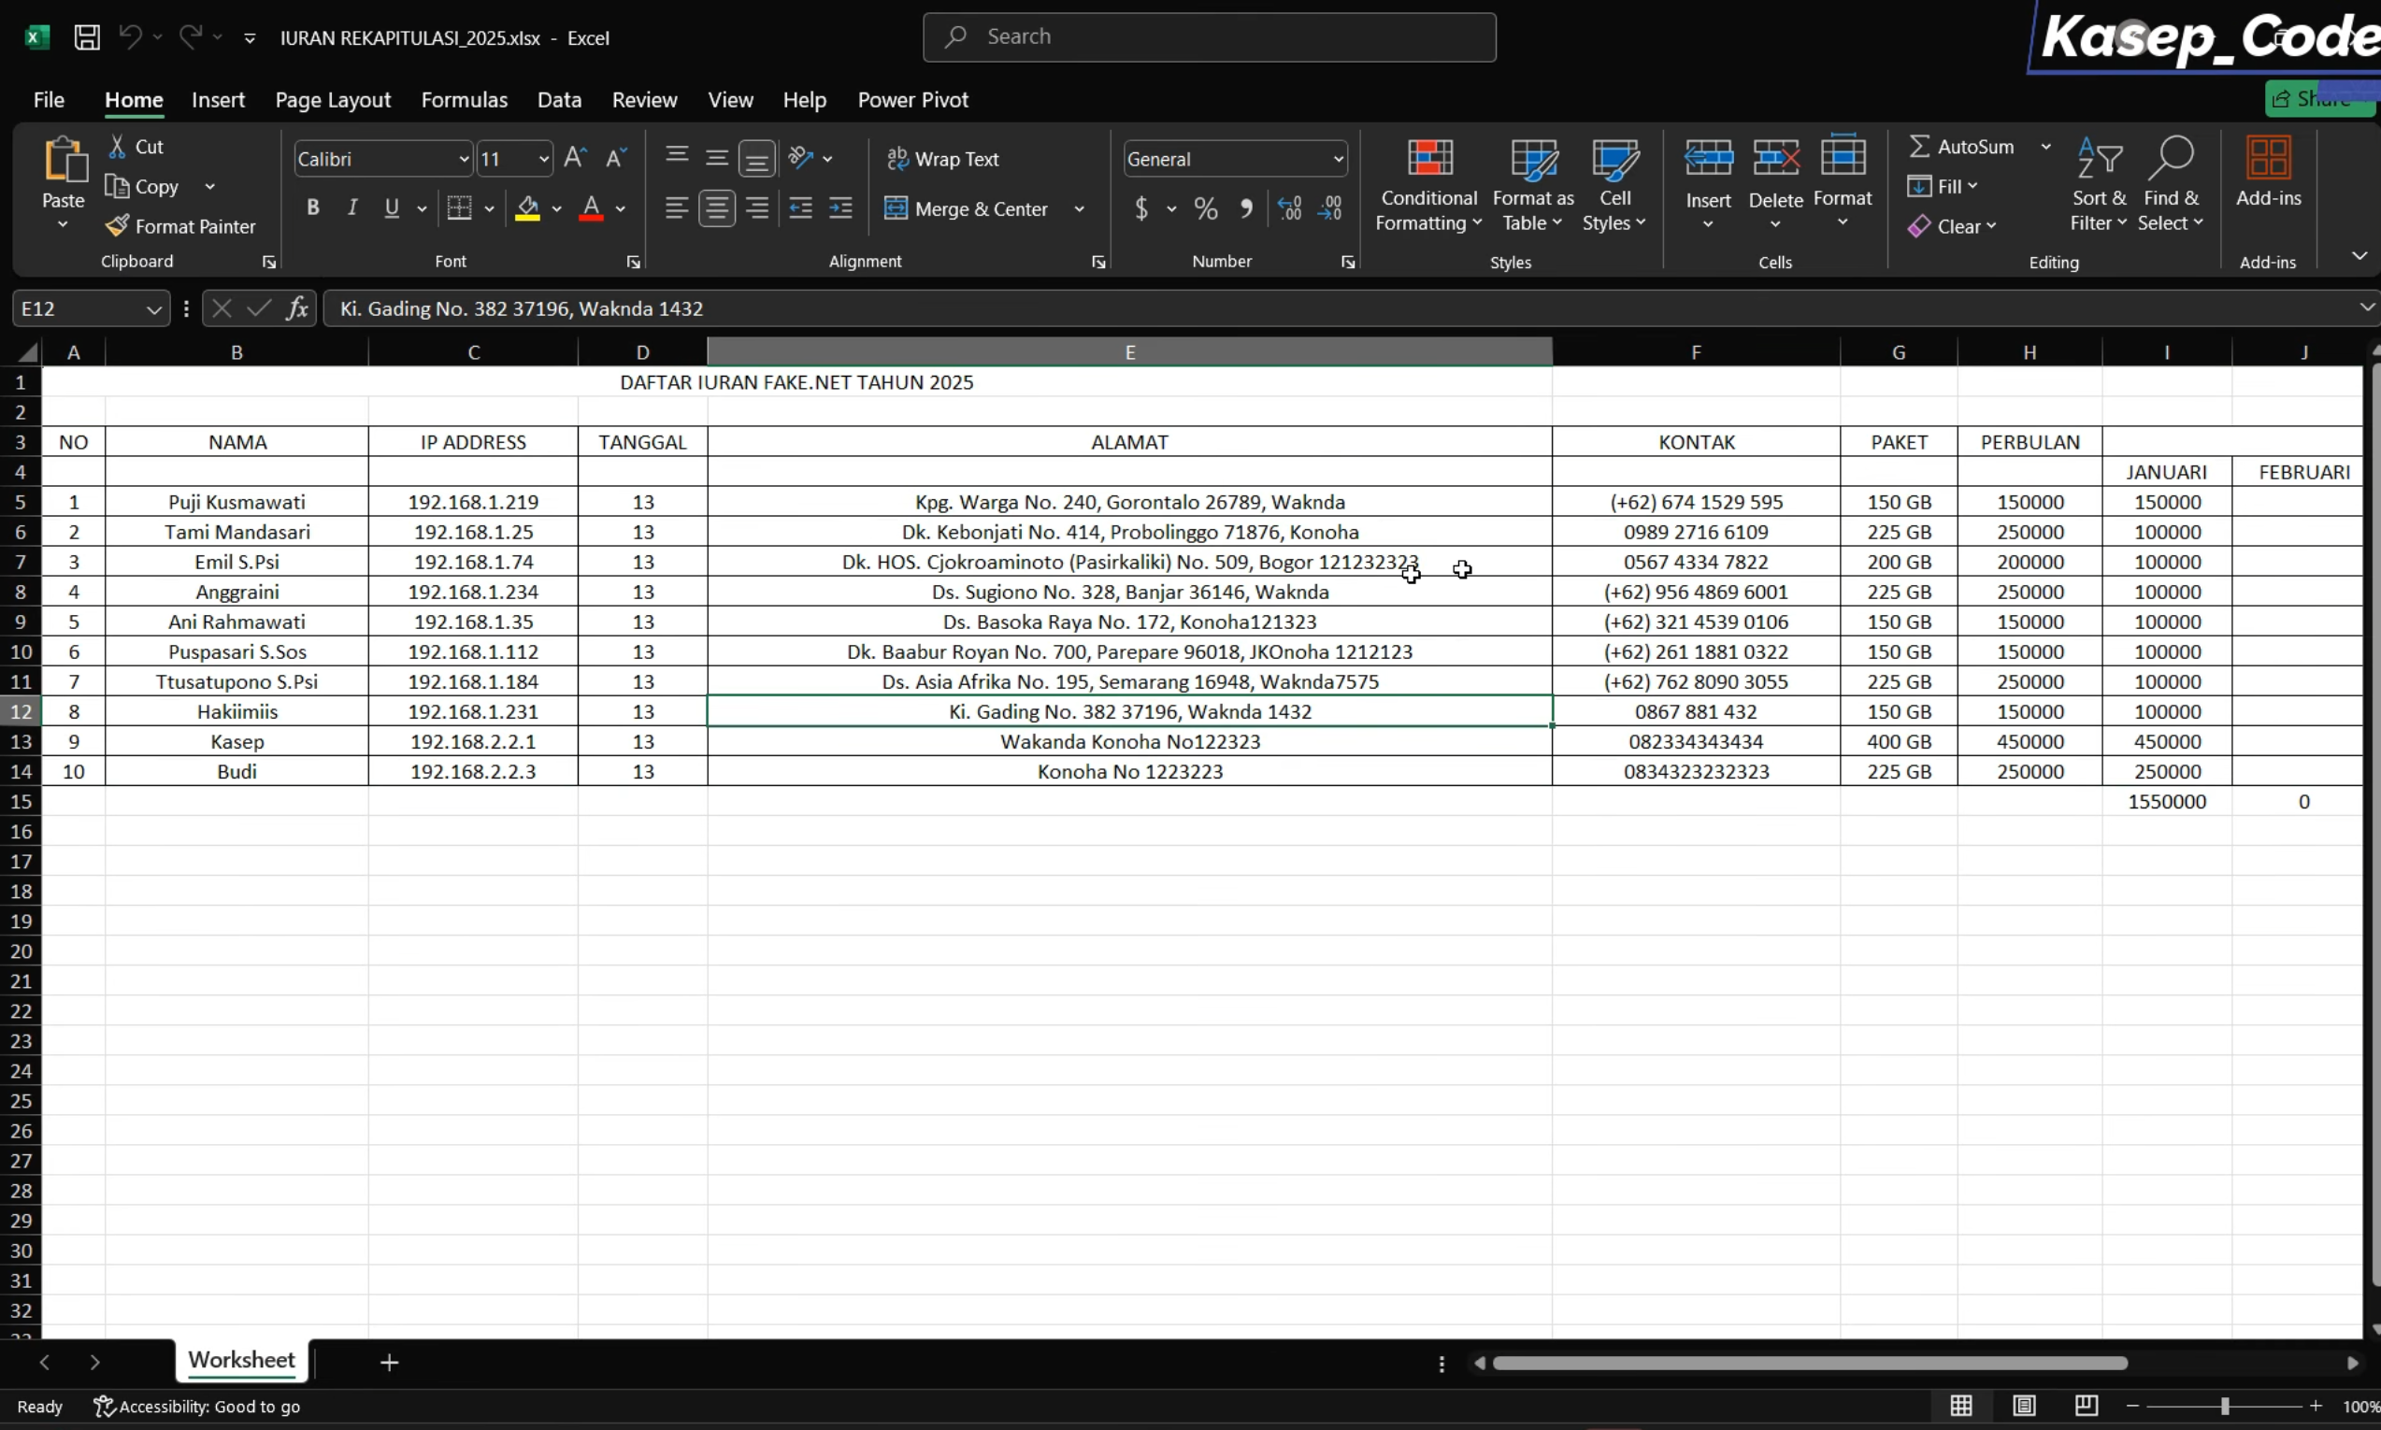The height and width of the screenshot is (1430, 2381).
Task: Open the Formulas ribbon tab
Action: [x=465, y=99]
